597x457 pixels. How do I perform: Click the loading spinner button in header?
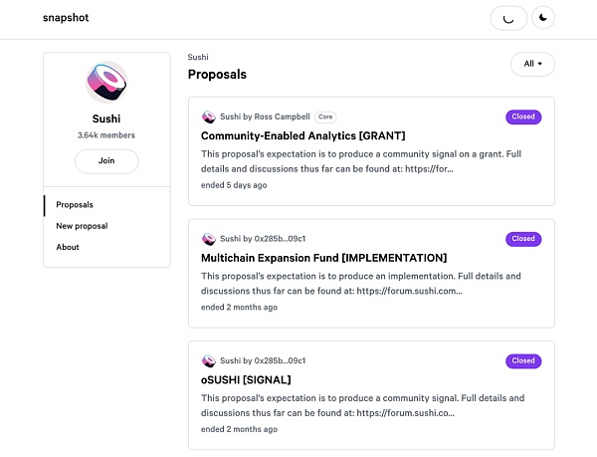[508, 18]
